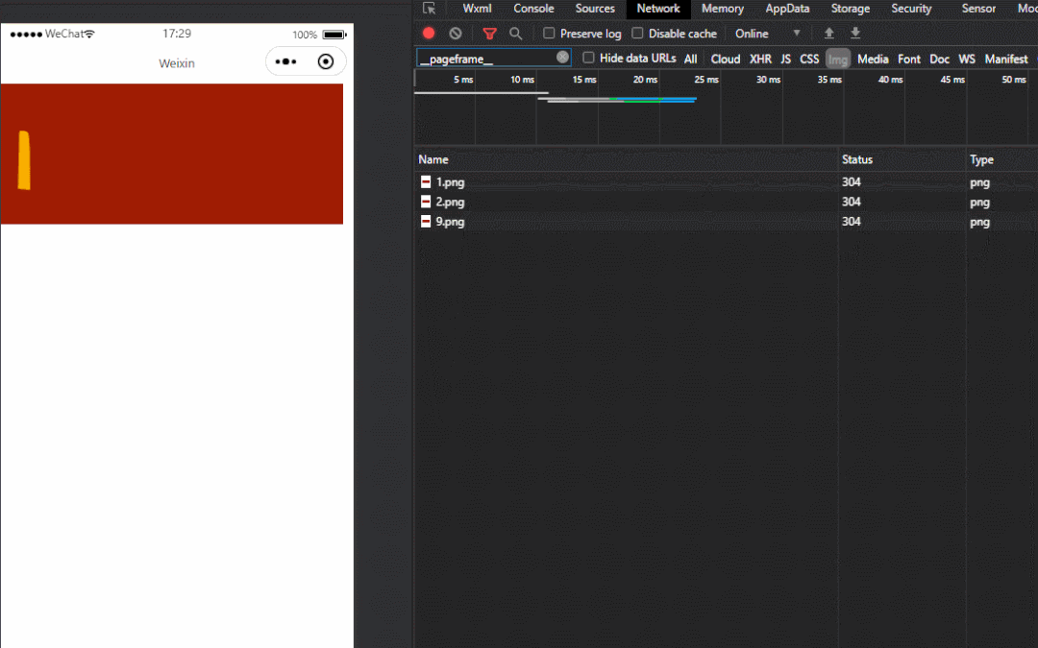Check Hide data URLs option
1038x648 pixels.
[x=588, y=58]
